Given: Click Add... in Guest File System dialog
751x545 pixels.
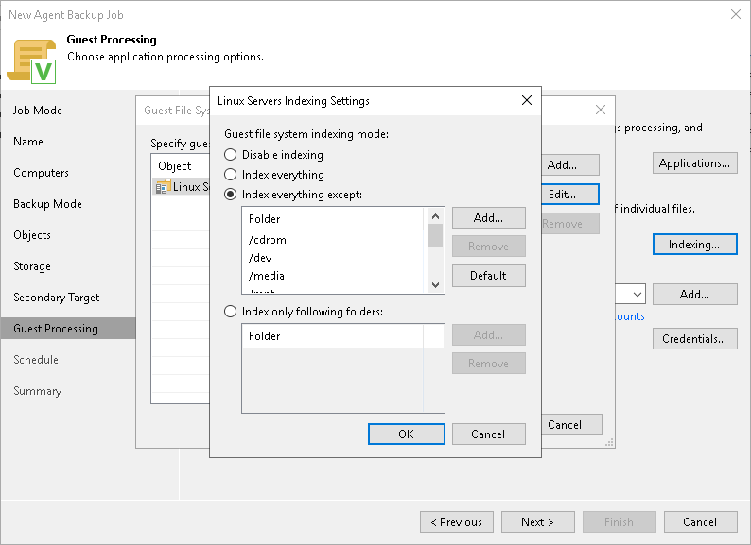Looking at the screenshot, I should click(570, 165).
